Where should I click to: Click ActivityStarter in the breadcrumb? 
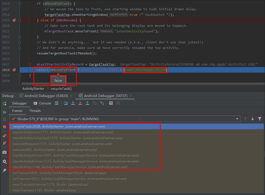33,89
